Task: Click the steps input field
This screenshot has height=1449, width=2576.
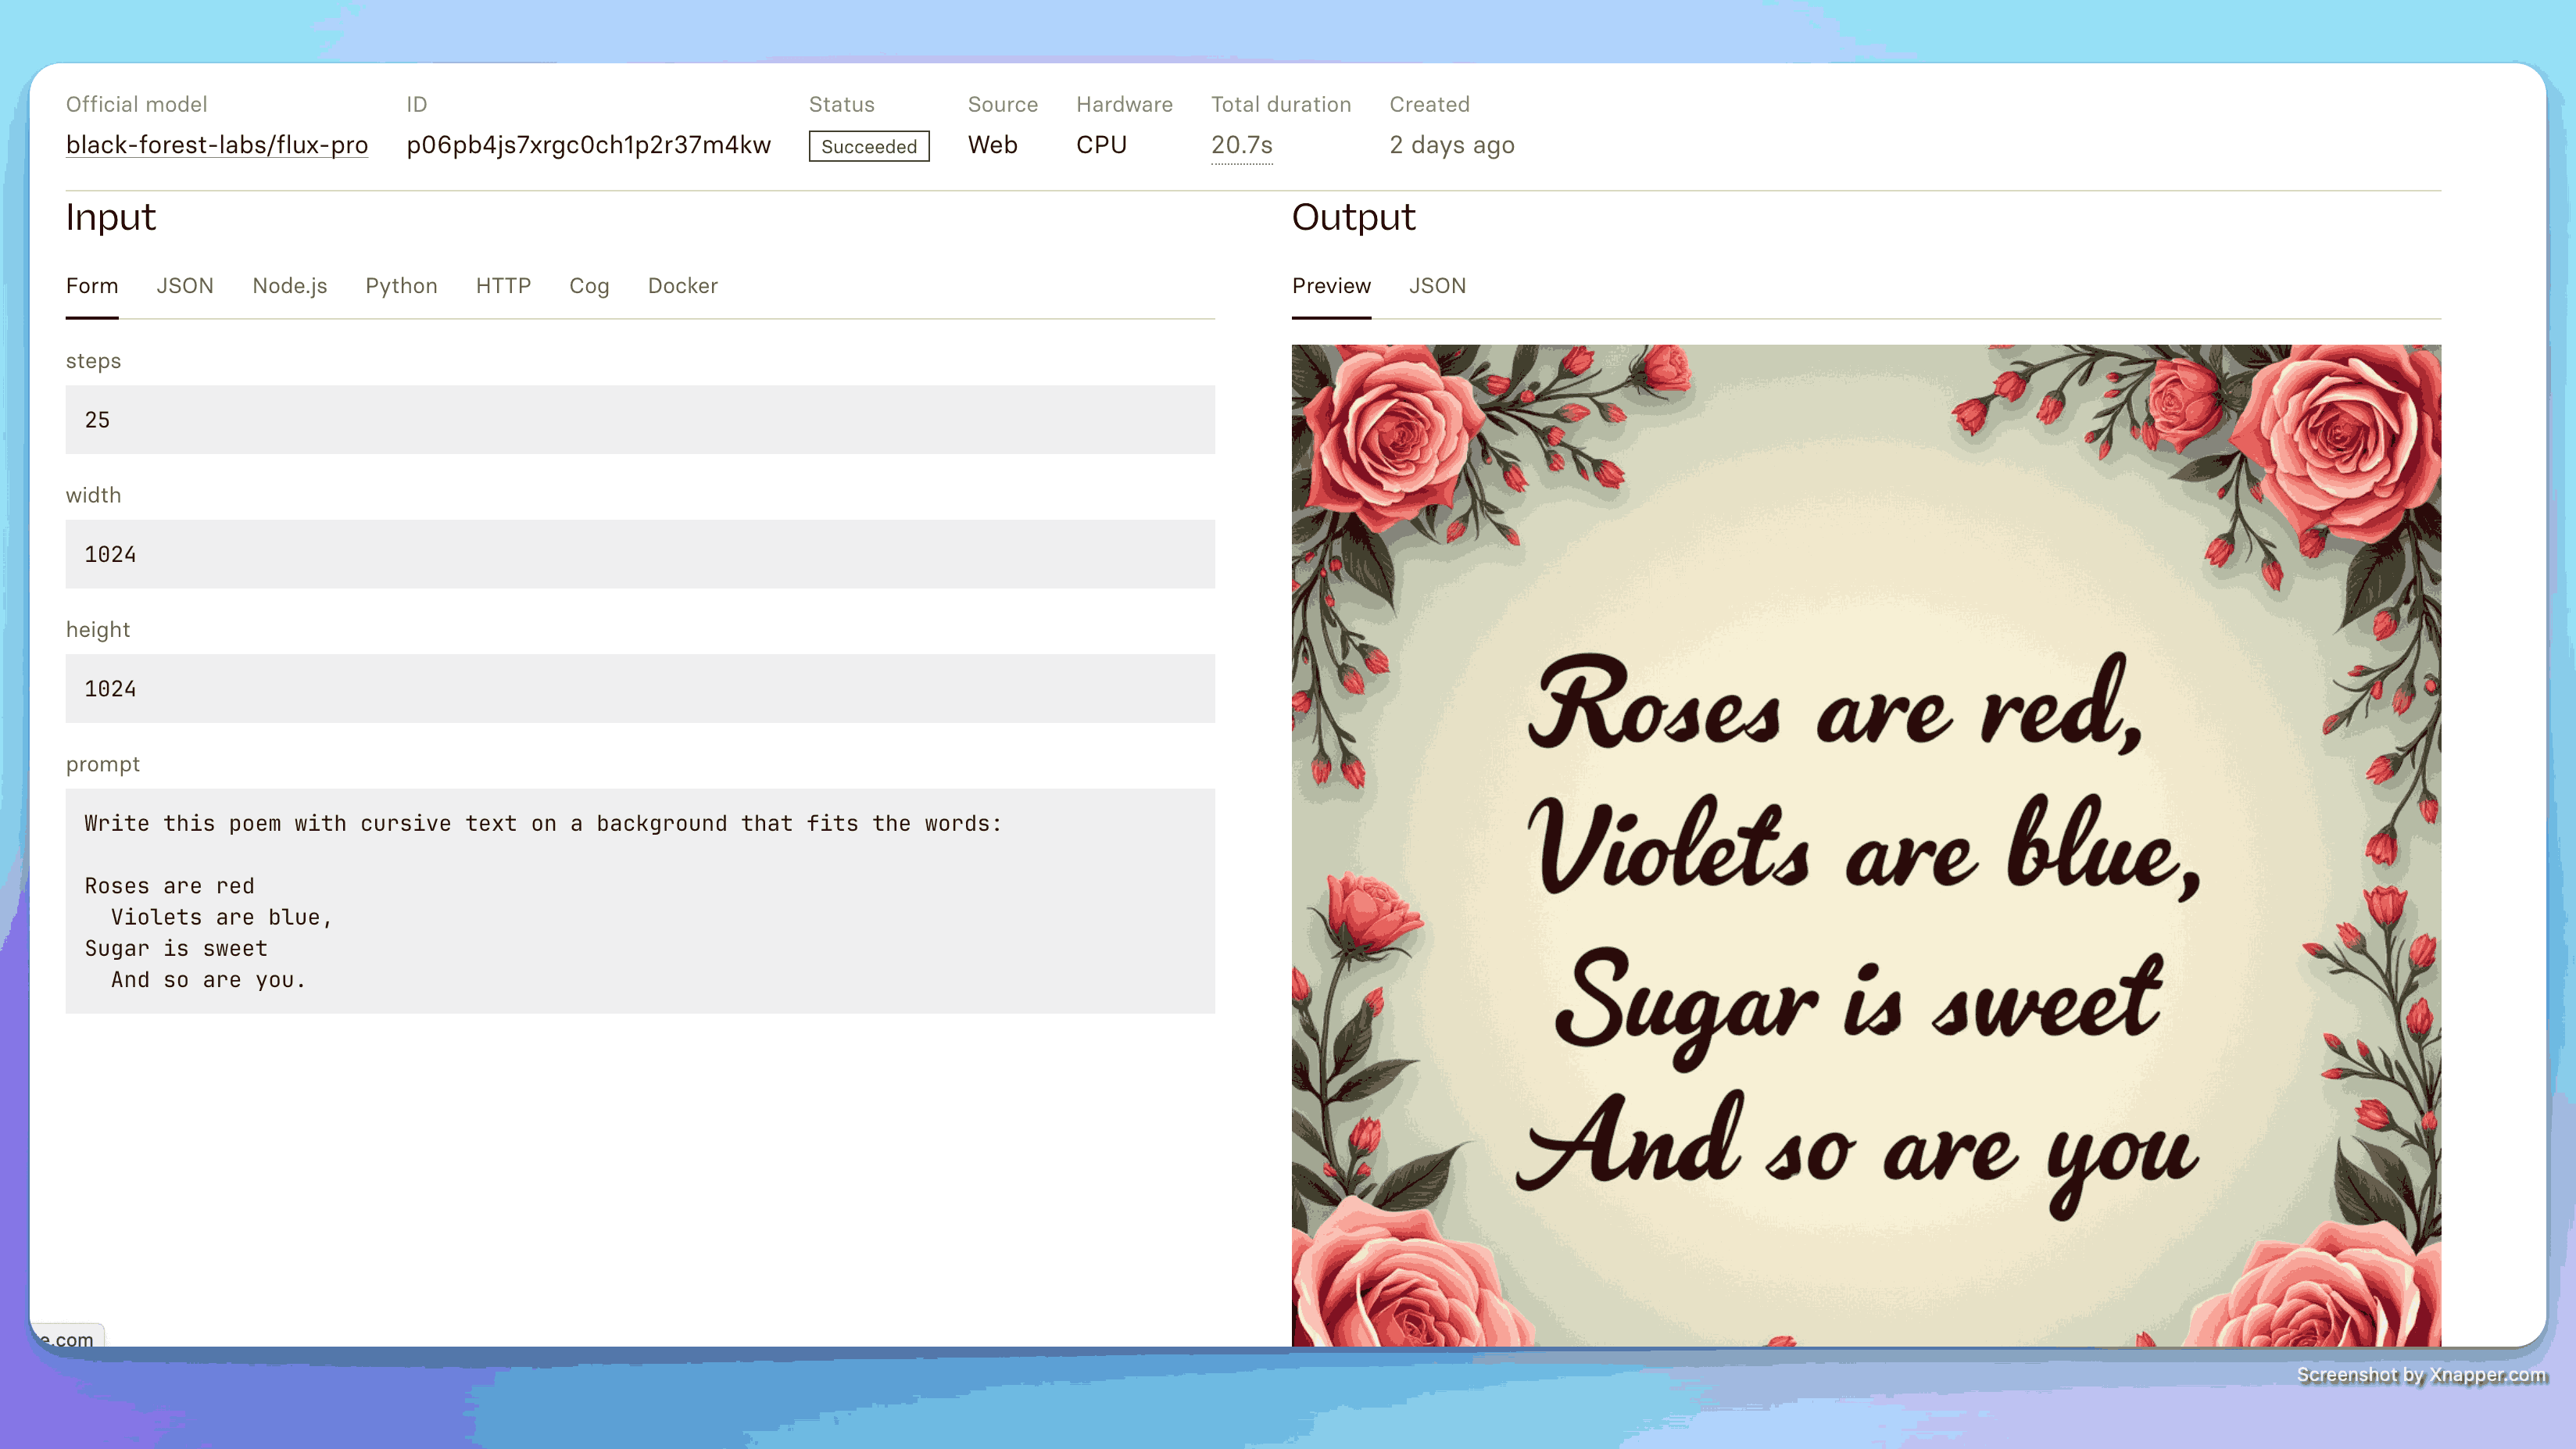Action: tap(640, 420)
